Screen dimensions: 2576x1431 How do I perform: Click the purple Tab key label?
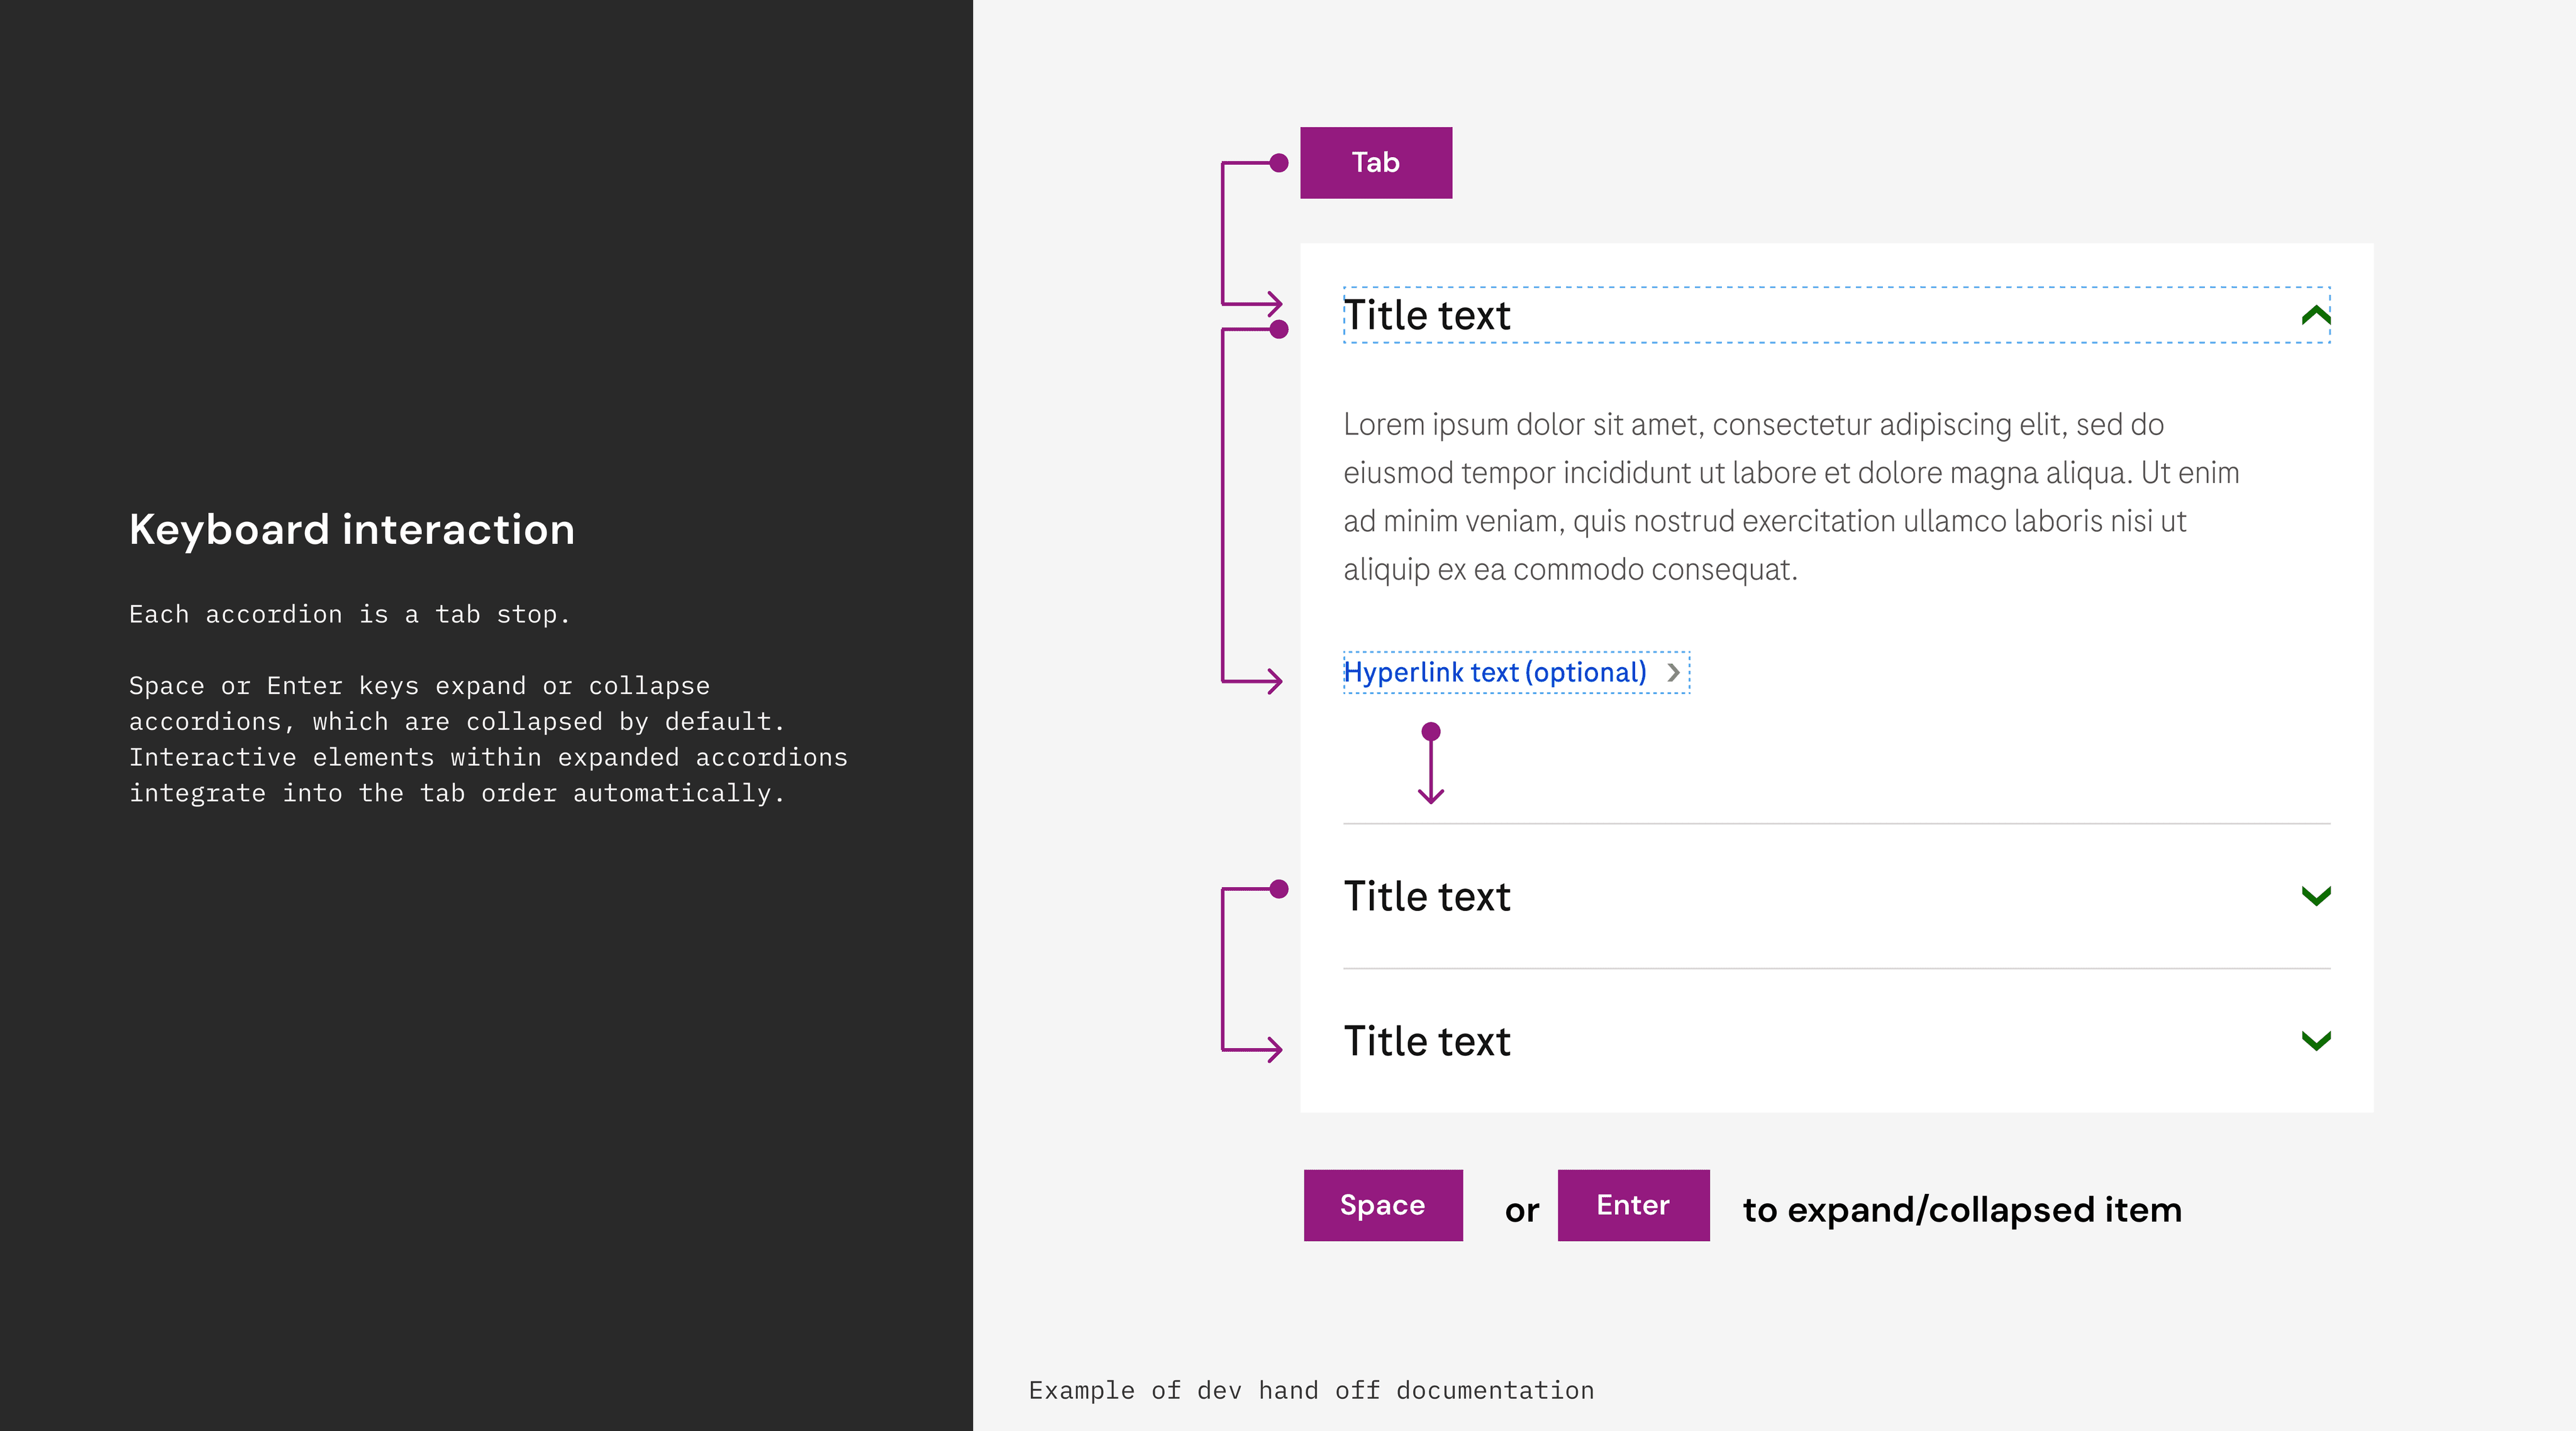click(1375, 163)
